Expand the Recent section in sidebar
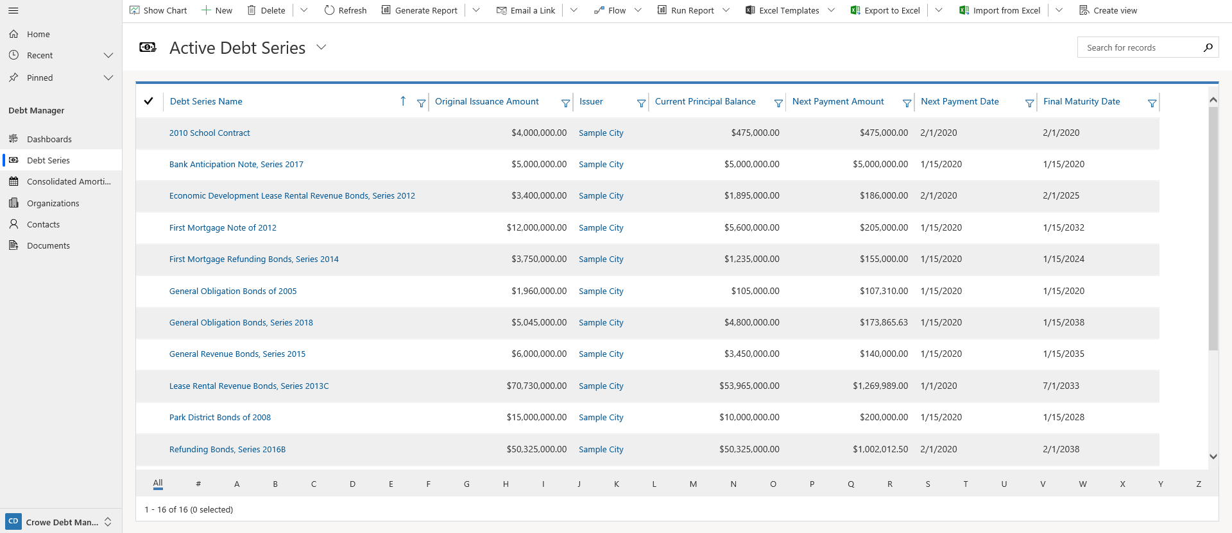The width and height of the screenshot is (1232, 533). 108,56
